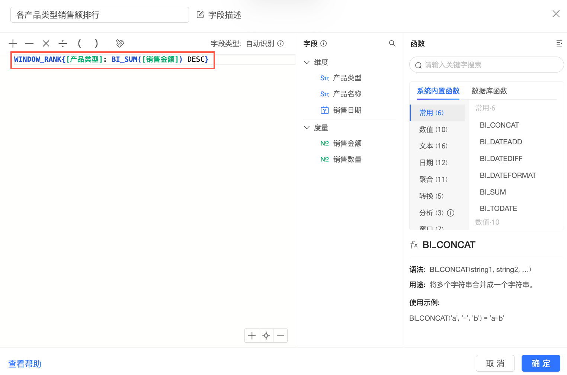Viewport: 567px width, 375px height.
Task: Click the edit icon beside 字段描述
Action: (x=200, y=15)
